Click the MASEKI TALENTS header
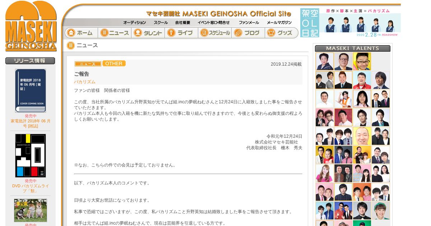The image size is (431, 226). coord(353,48)
